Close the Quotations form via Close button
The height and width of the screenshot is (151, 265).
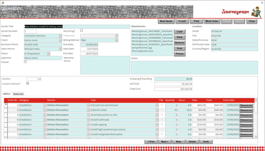(252, 21)
